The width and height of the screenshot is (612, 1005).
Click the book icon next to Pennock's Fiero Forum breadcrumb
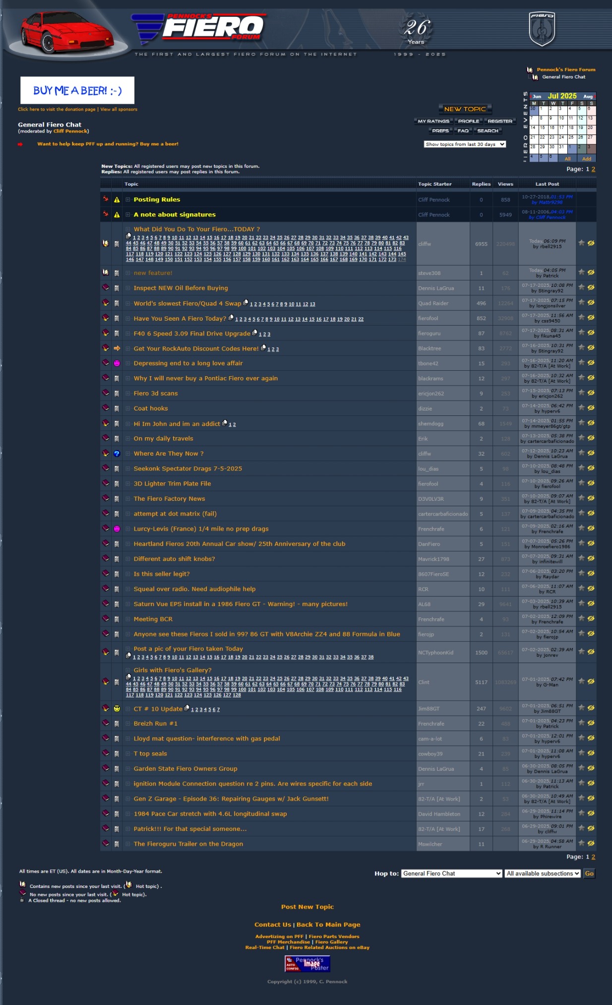tap(530, 70)
